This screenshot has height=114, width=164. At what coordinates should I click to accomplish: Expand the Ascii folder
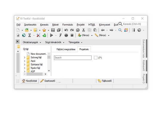[24, 61]
